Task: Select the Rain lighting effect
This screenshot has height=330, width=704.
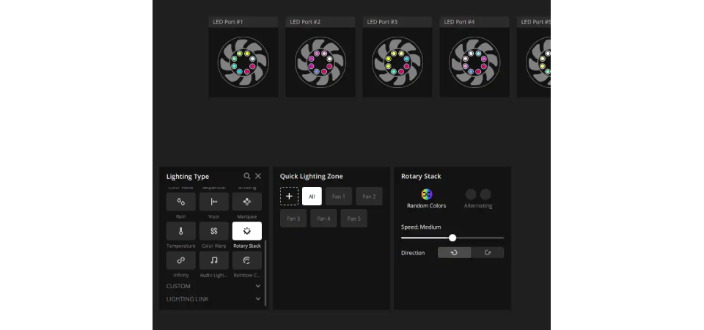Action: (x=180, y=202)
